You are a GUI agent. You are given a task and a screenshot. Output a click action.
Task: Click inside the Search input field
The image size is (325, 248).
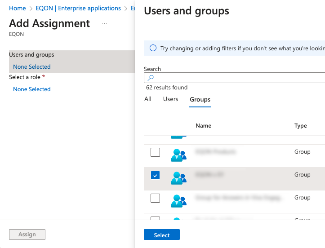tap(235, 78)
